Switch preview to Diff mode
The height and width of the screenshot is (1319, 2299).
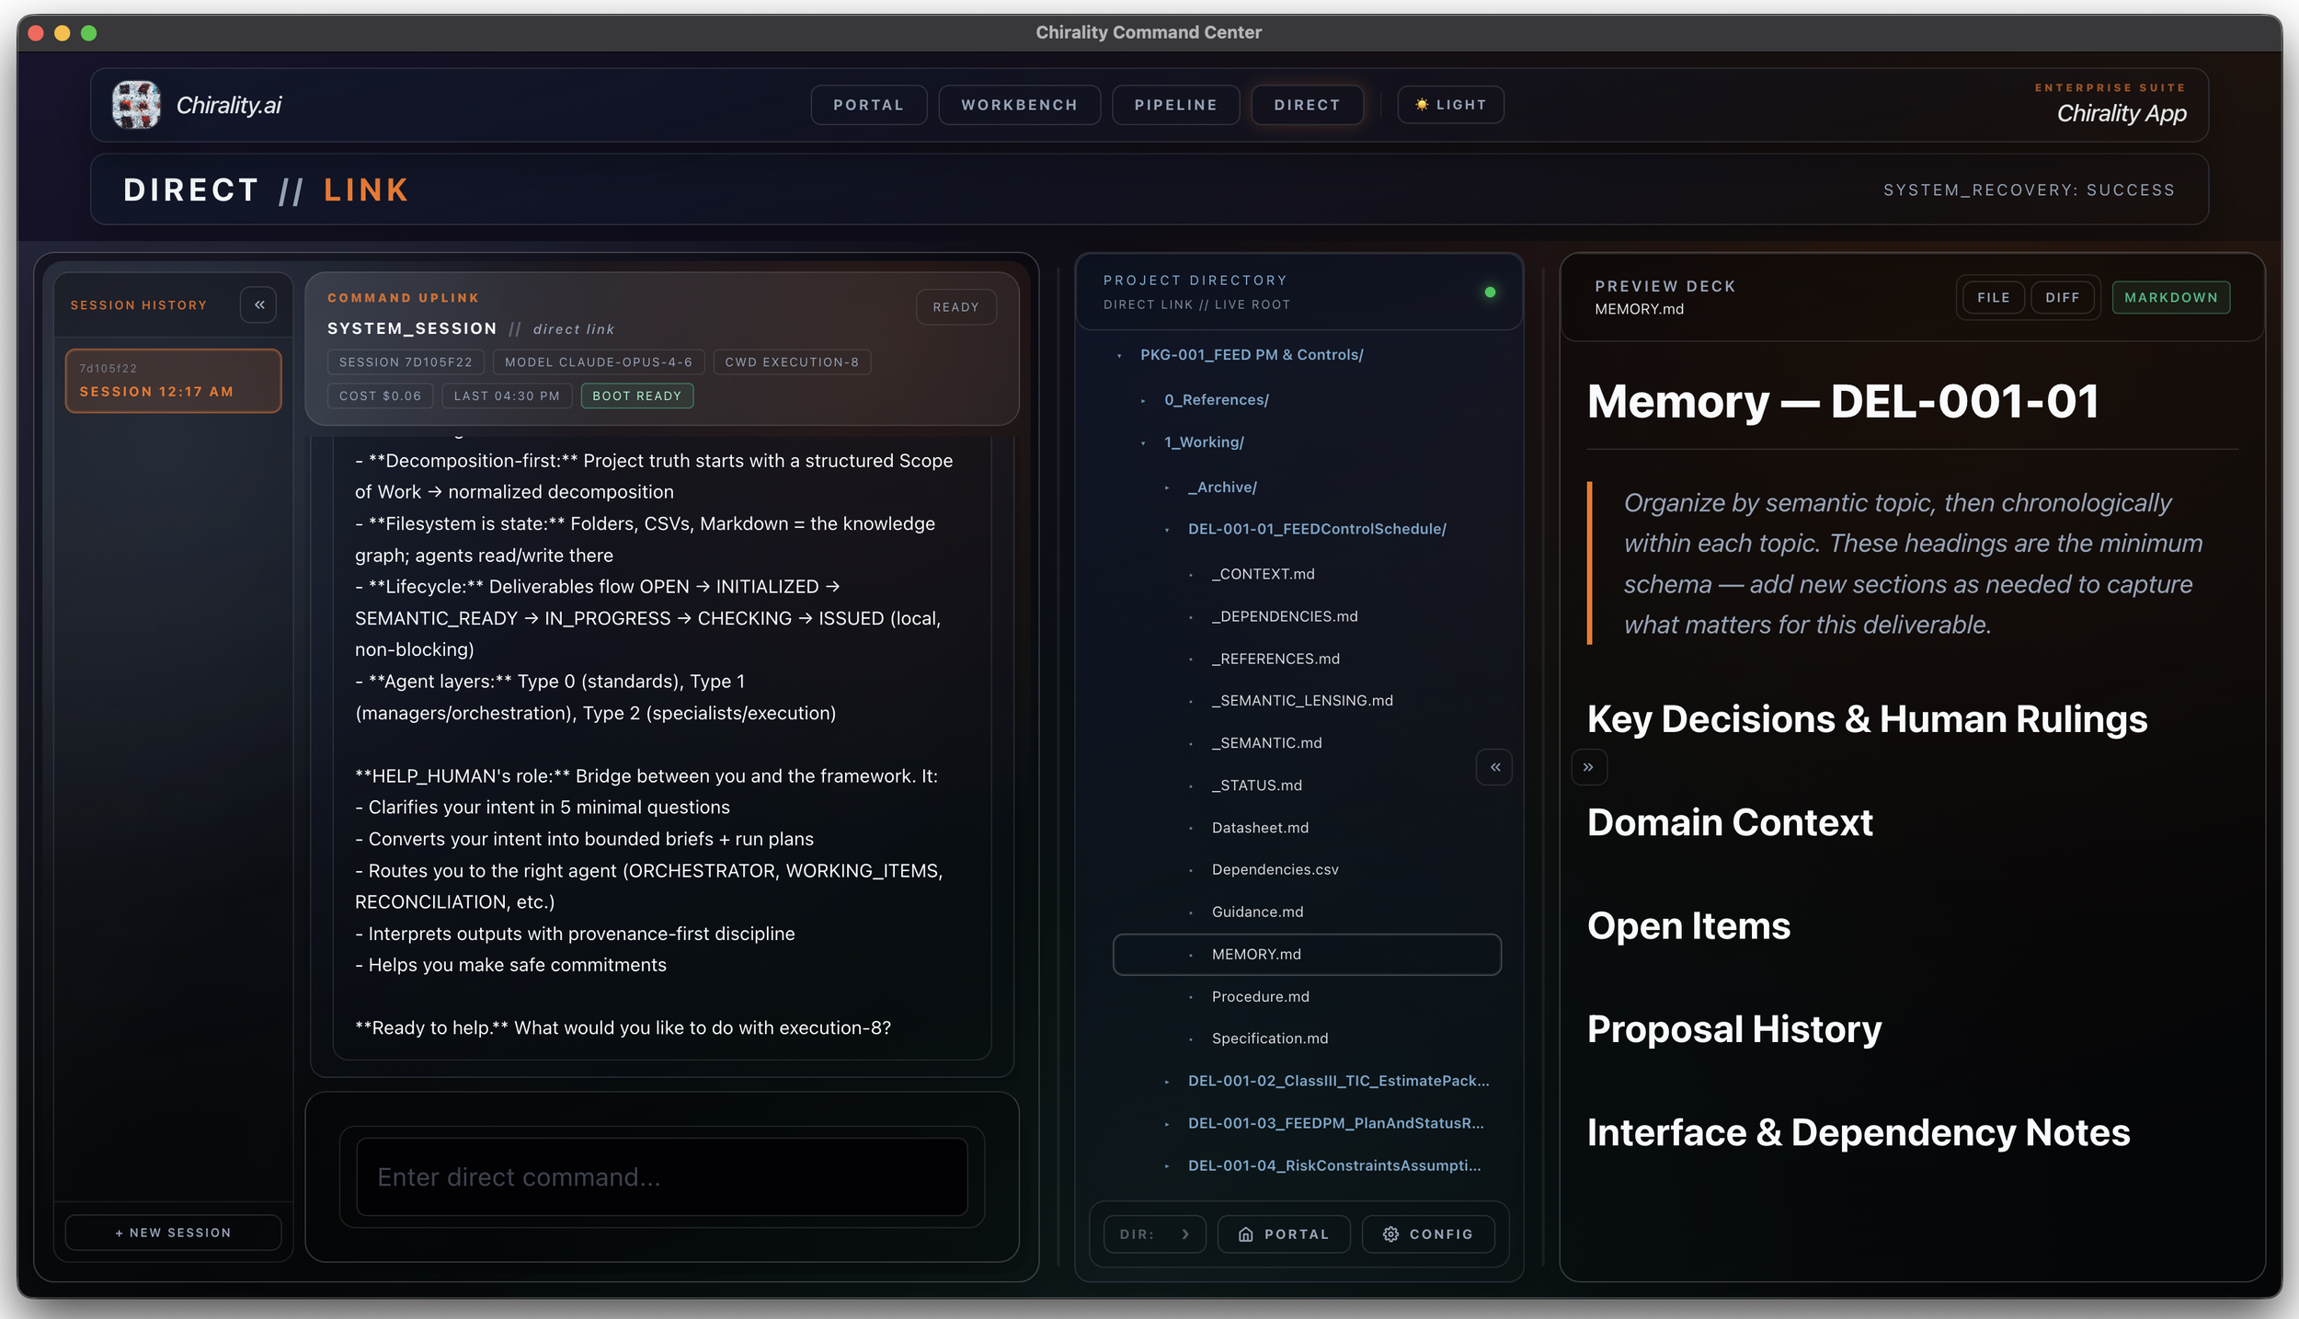(2062, 298)
